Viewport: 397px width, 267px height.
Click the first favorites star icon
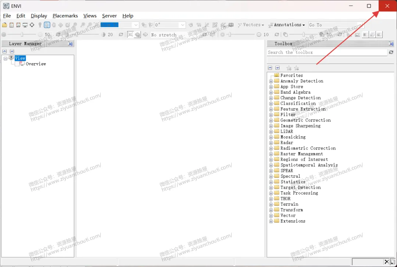click(x=289, y=68)
